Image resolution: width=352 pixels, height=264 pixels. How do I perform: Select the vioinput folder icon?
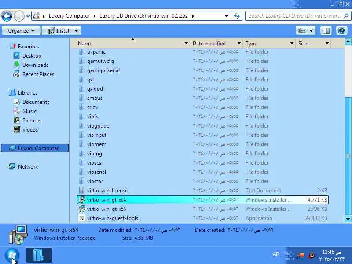click(82, 135)
